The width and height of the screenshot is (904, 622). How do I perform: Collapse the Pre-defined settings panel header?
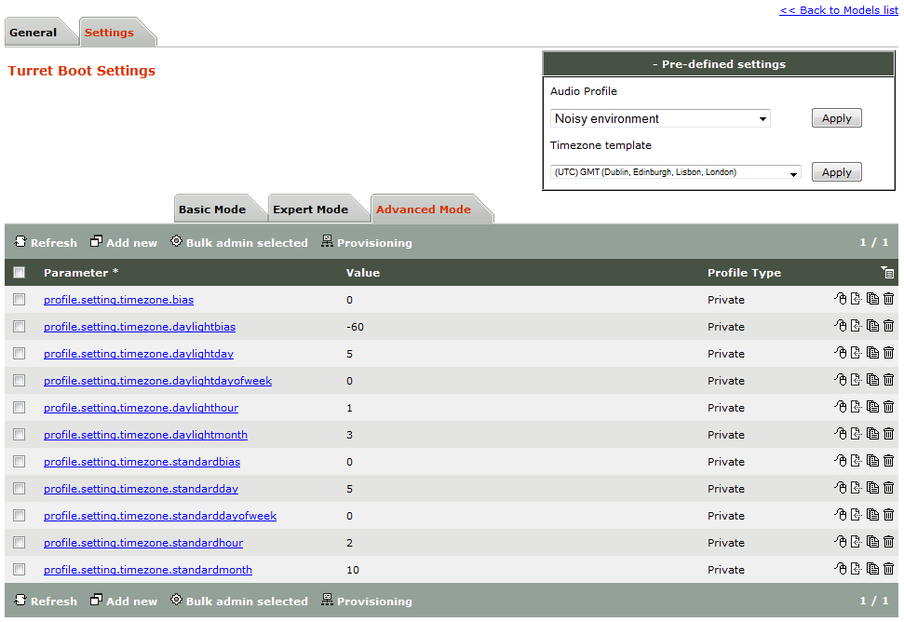click(719, 64)
